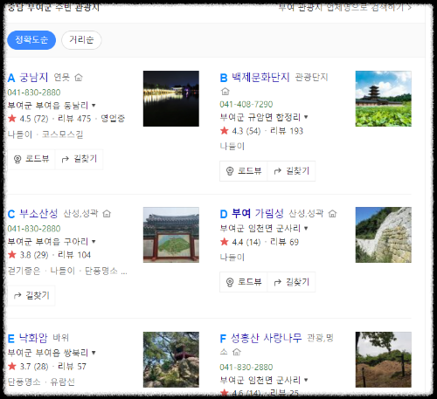
Task: Call 성흥산 사랑나무 number 041-830-2880
Action: pos(246,368)
